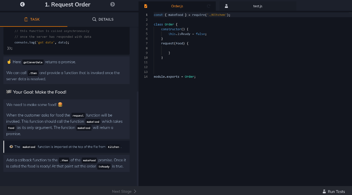Click line number 1 in editor gutter
Screen dimensions: 352x195
click(146, 15)
